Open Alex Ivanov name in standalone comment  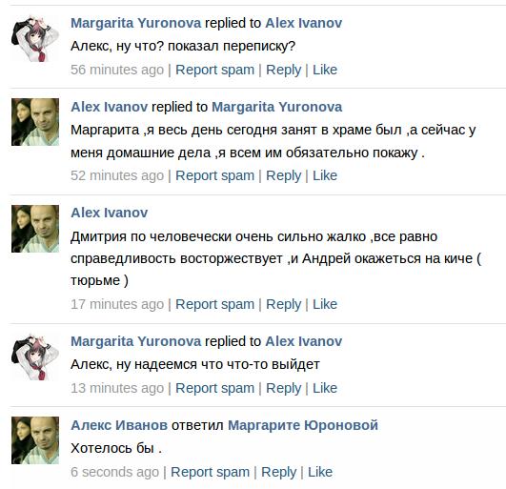click(109, 213)
